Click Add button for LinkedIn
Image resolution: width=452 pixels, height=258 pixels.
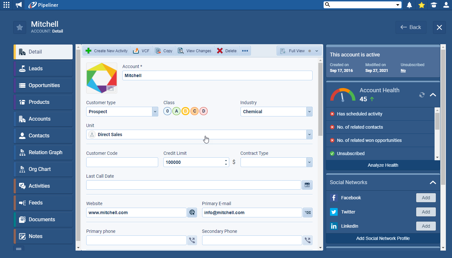click(x=426, y=226)
